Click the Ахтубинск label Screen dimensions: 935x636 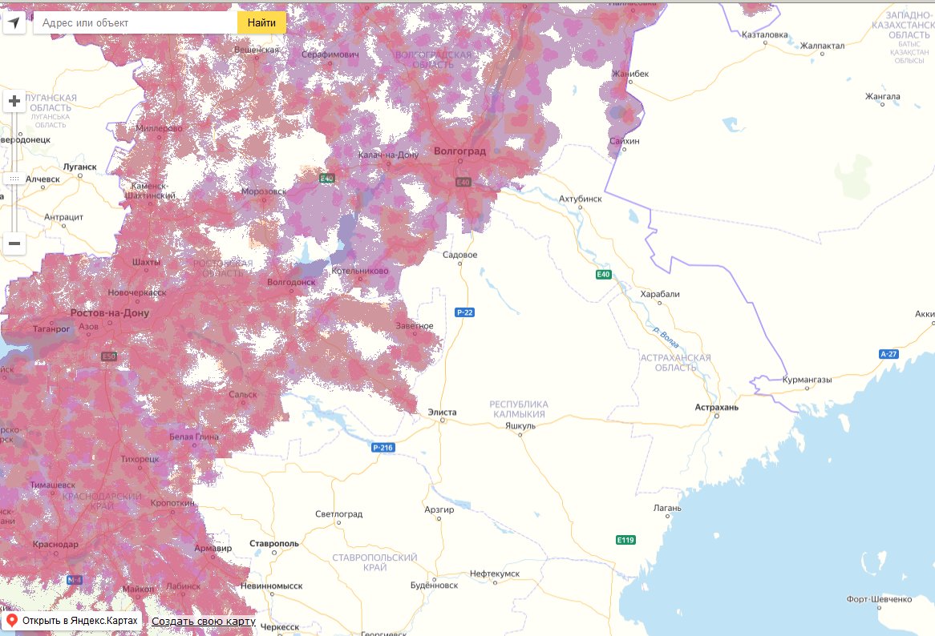tap(581, 199)
